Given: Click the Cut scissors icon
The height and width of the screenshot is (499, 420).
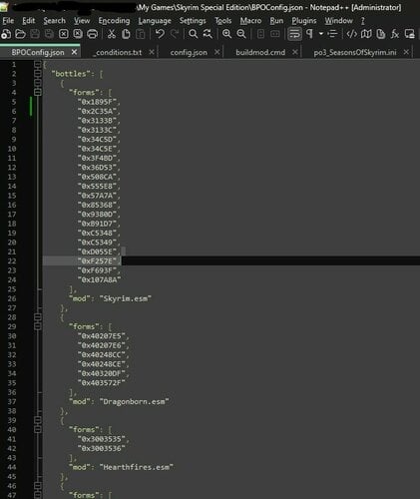Looking at the screenshot, I should coord(112,34).
